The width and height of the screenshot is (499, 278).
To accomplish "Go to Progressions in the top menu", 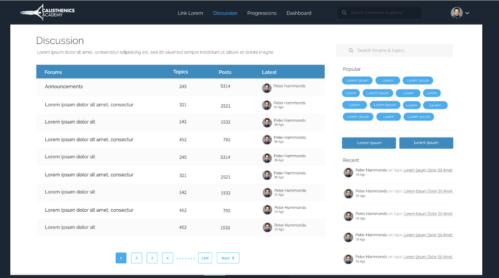I will [262, 13].
